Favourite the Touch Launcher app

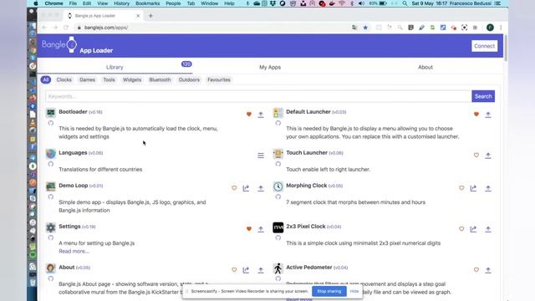coord(476,156)
